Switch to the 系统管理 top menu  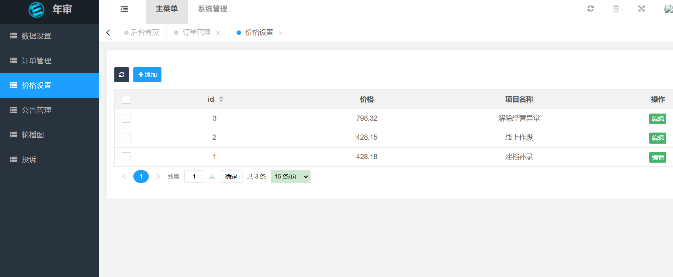click(x=212, y=9)
